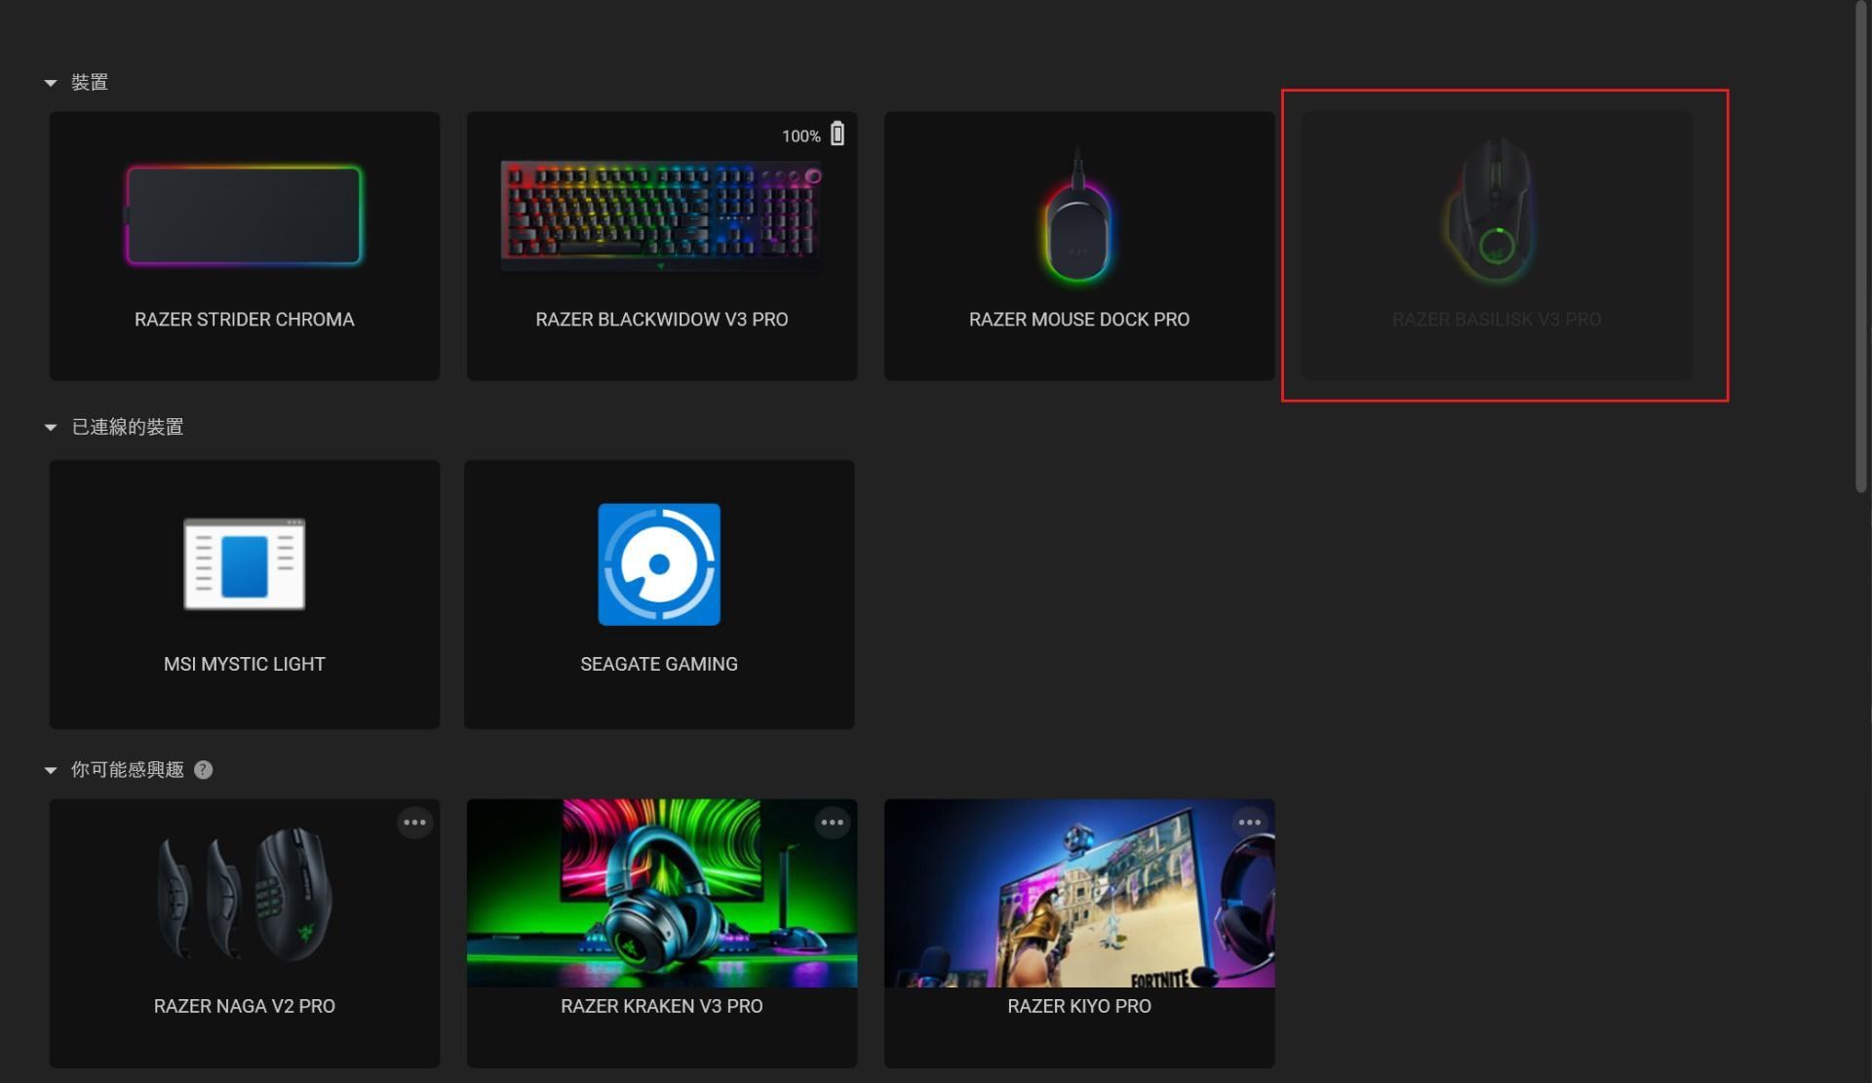Click the 裝置 section heading text
The width and height of the screenshot is (1872, 1083).
click(90, 83)
